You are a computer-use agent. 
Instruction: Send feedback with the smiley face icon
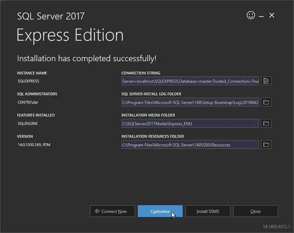tap(251, 15)
